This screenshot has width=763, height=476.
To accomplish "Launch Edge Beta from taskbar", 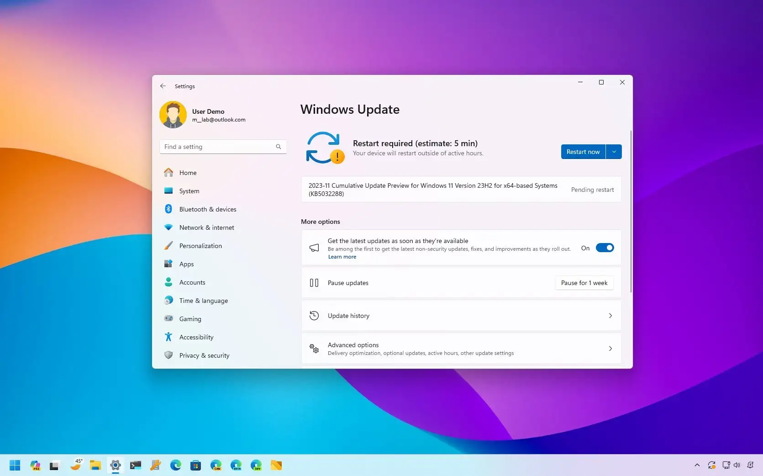I will coord(236,465).
